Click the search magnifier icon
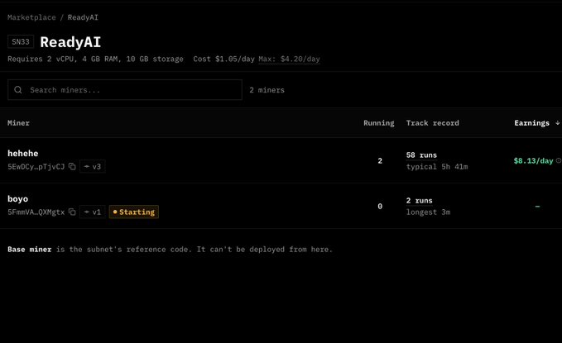 (18, 90)
